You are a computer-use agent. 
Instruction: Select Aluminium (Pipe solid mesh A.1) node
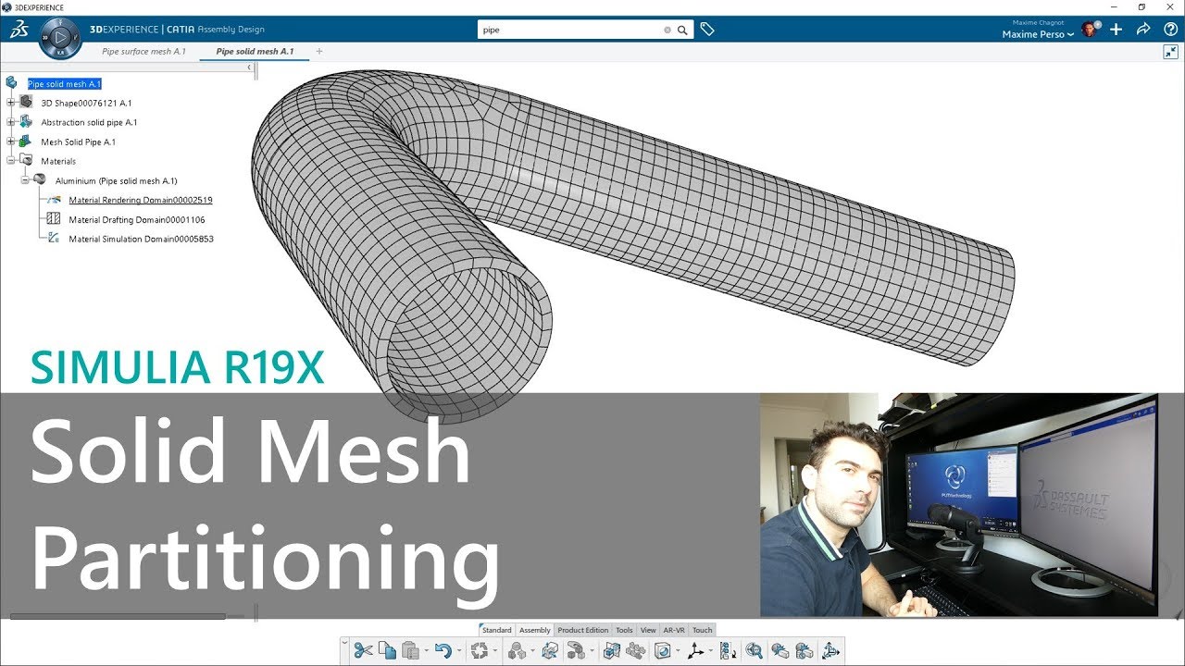116,181
